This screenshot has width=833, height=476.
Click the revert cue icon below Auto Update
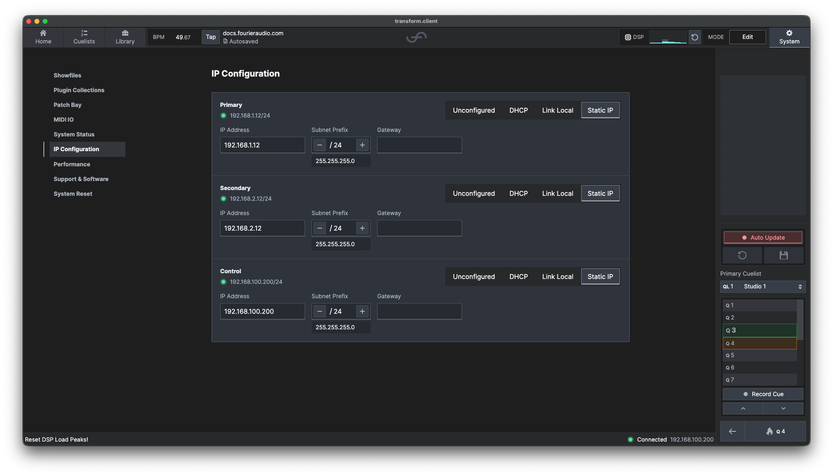pyautogui.click(x=742, y=255)
